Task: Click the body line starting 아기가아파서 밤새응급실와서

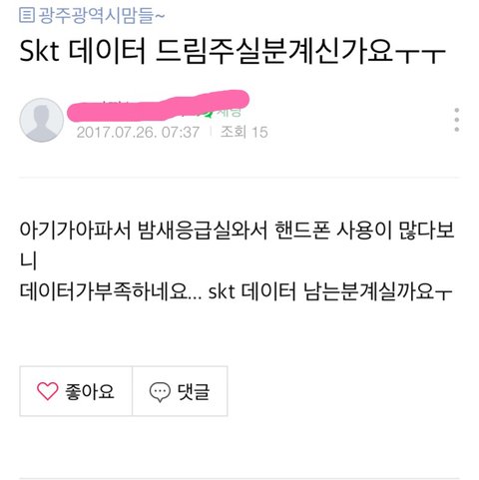Action: click(x=237, y=231)
